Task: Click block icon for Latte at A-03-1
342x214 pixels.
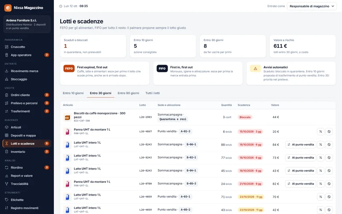Action: (329, 197)
